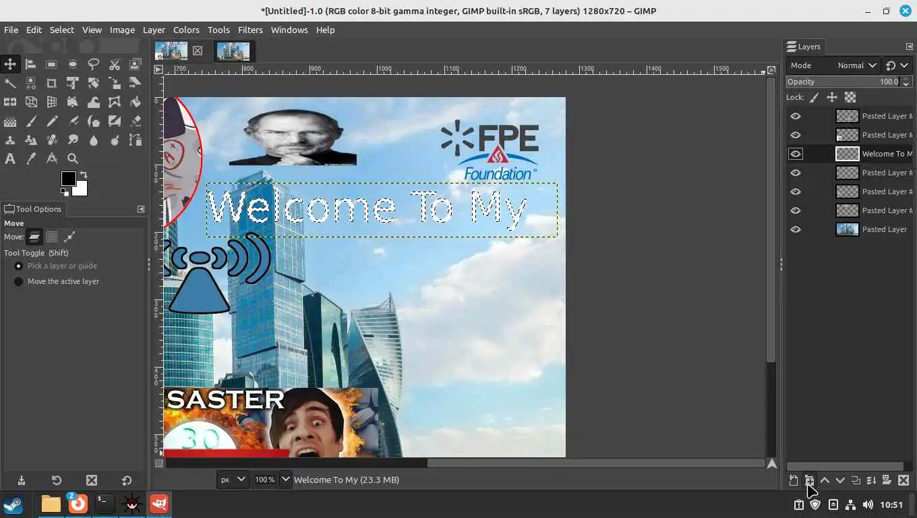This screenshot has width=917, height=518.
Task: Select the Airbrush tool
Action: 72,121
